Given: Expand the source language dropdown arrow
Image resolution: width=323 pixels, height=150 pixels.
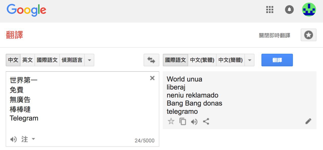Looking at the screenshot, I should point(89,60).
